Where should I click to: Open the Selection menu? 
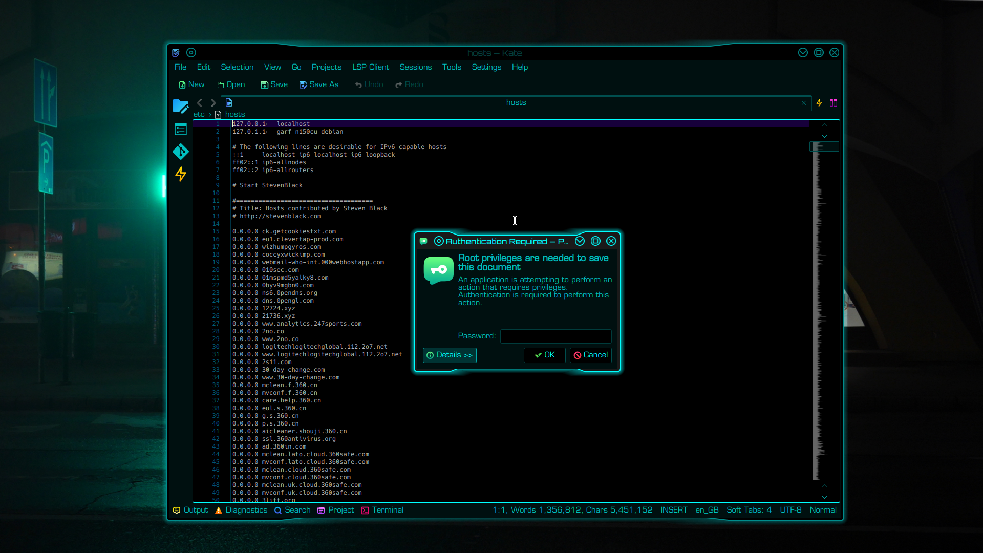[x=237, y=67]
